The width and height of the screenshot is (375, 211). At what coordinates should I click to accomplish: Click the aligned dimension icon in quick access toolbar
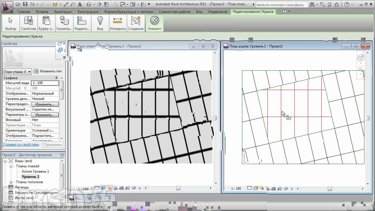66,4
